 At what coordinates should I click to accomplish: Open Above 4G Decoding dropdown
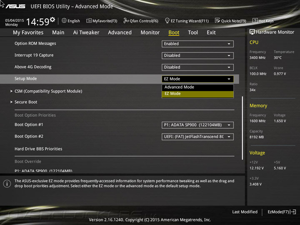[197, 67]
